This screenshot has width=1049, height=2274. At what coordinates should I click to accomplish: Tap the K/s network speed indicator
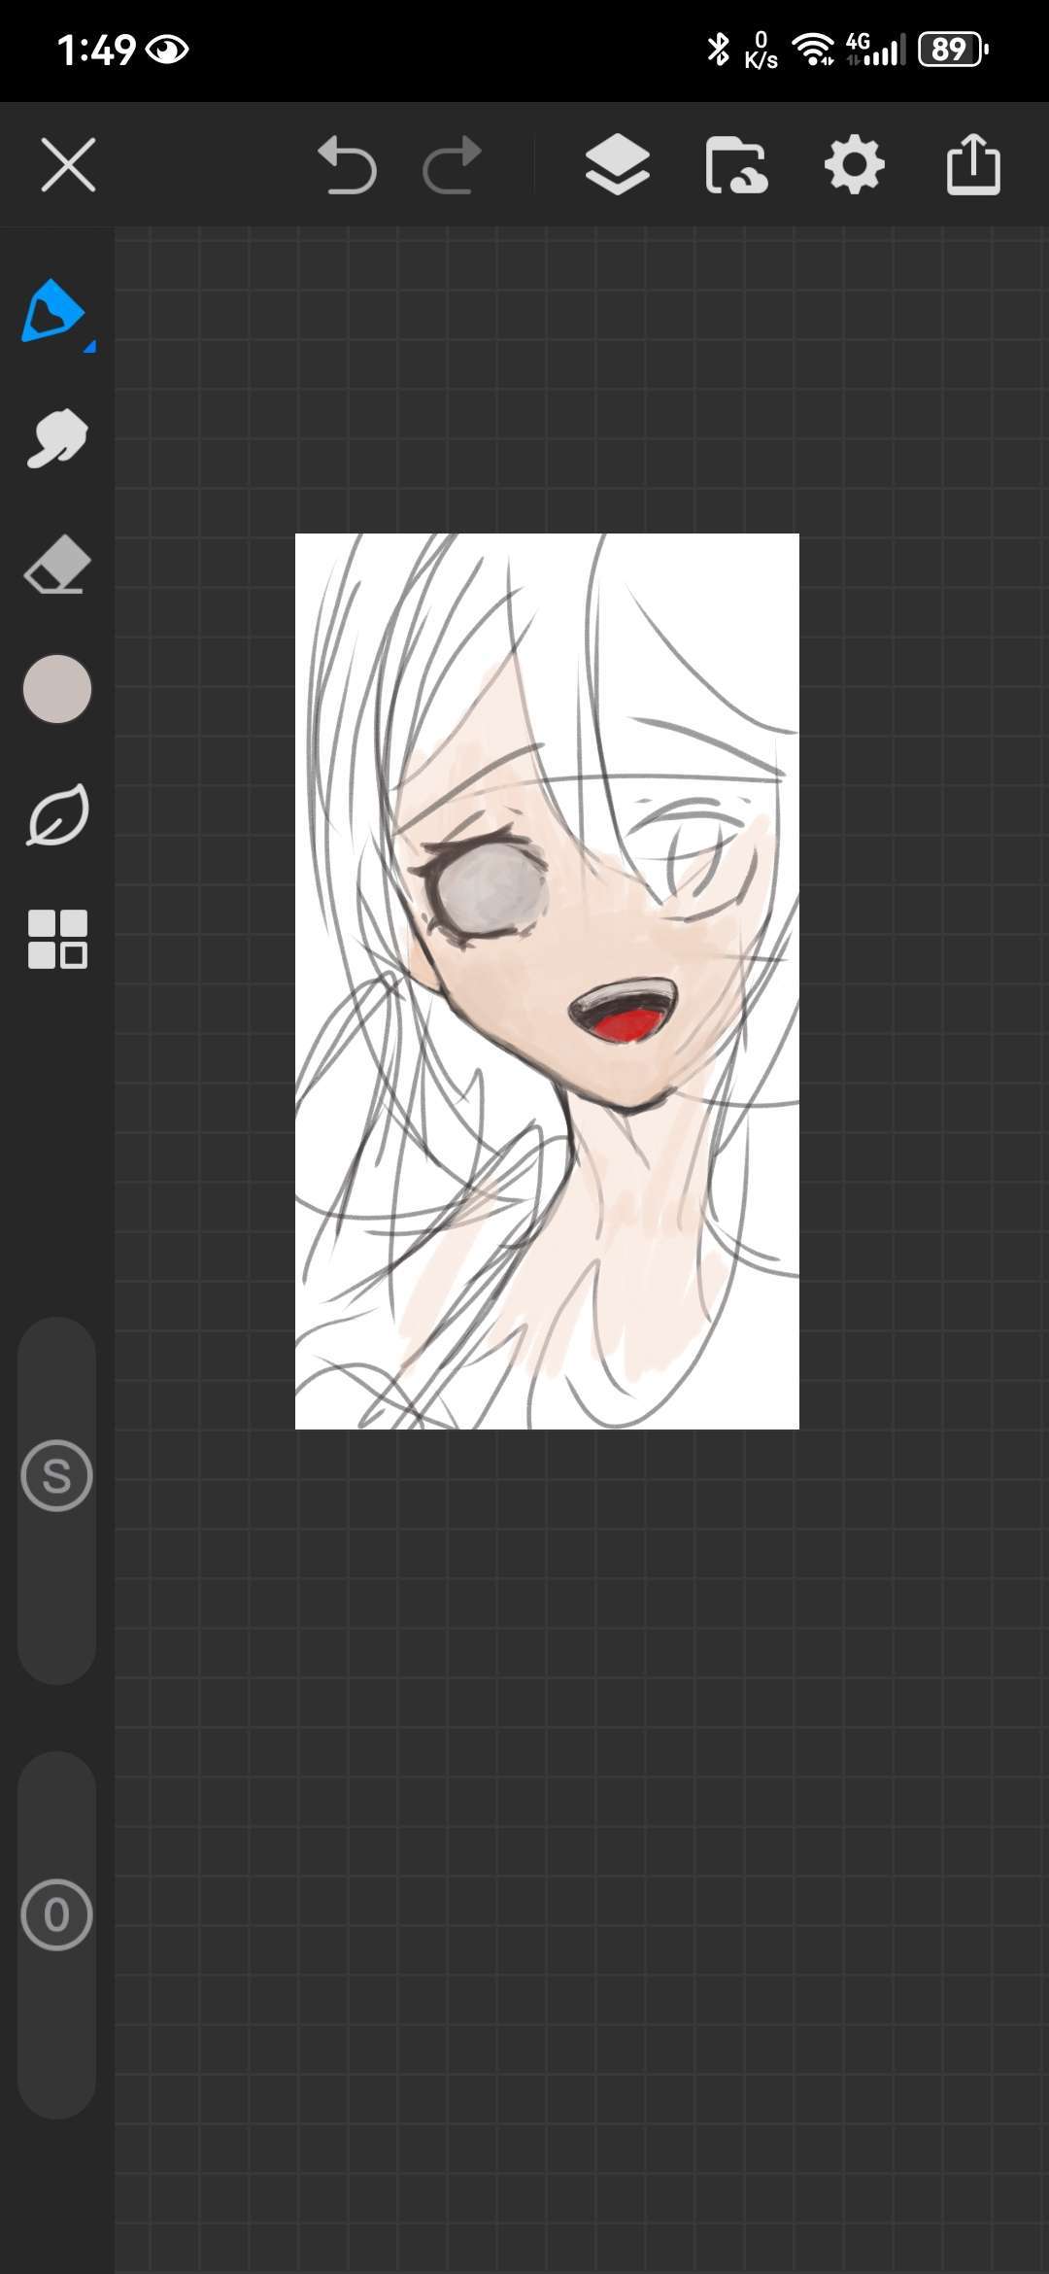pyautogui.click(x=761, y=50)
